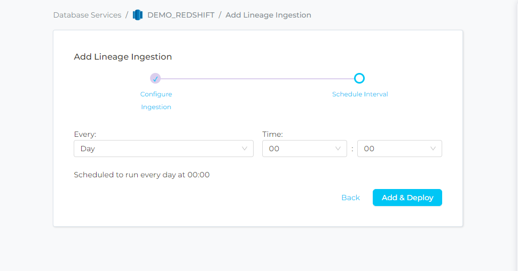Click the minute dropdown chevron arrow

coord(433,149)
